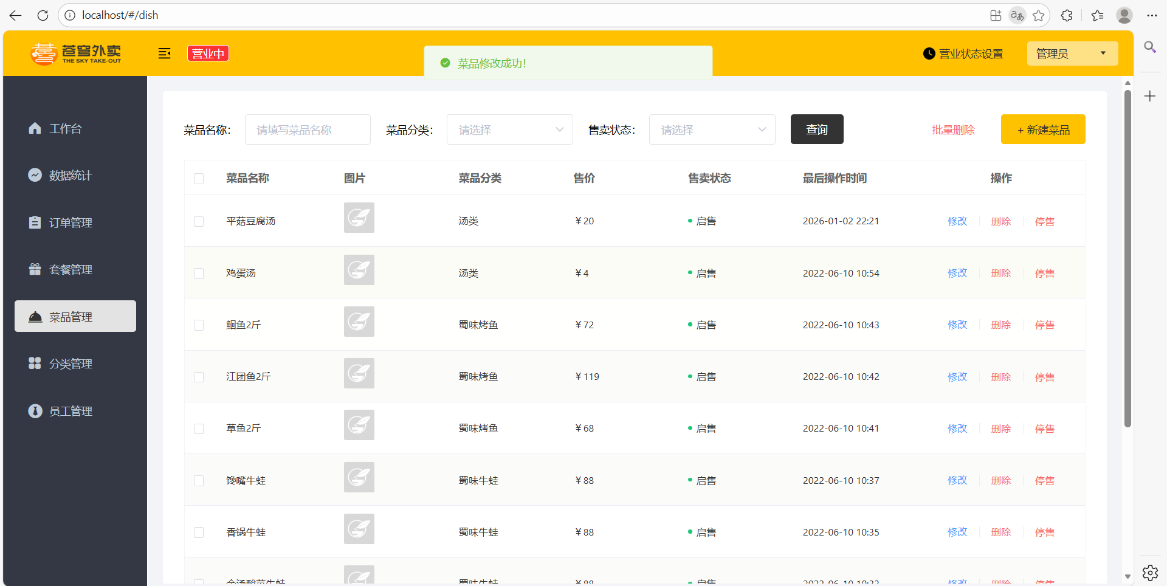Click the 营业中 status badge
Viewport: 1167px width, 586px height.
[208, 53]
